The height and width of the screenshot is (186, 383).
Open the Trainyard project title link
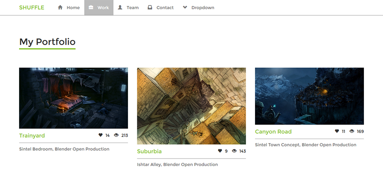[32, 135]
